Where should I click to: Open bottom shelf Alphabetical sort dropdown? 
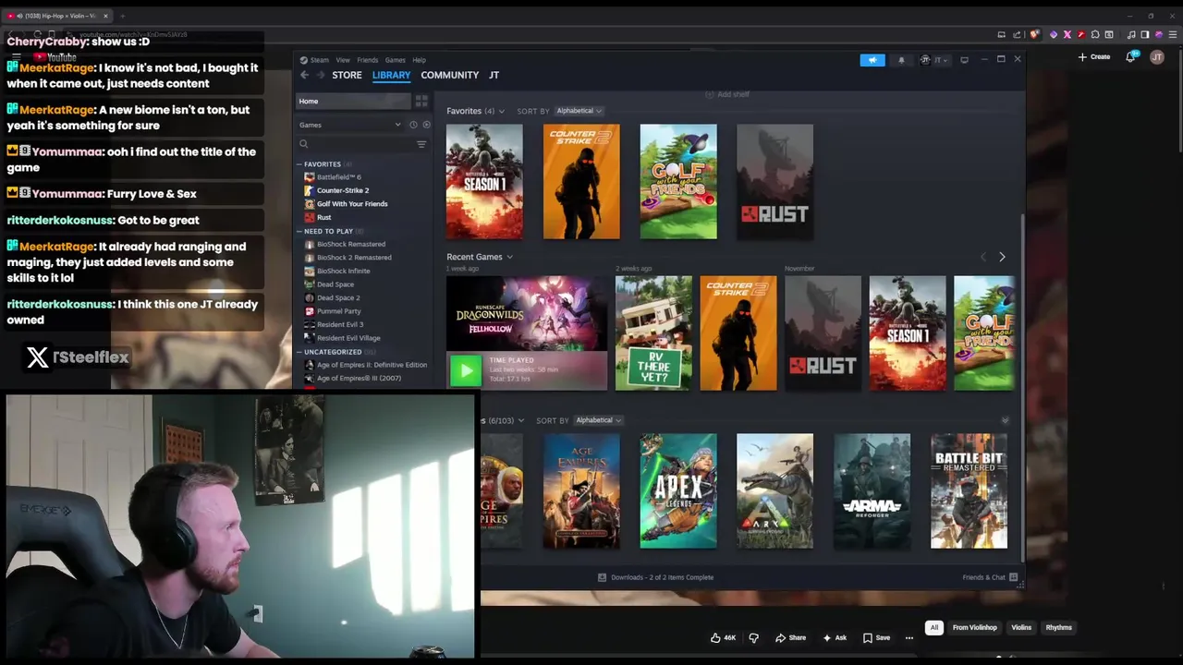pos(598,420)
